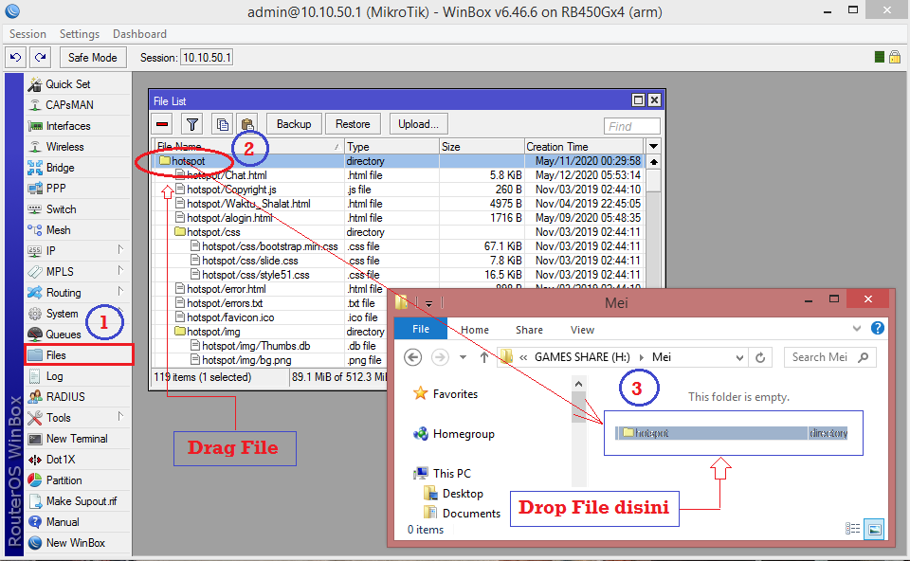Click Explorer up one level arrow
This screenshot has height=561, width=910.
(x=484, y=357)
